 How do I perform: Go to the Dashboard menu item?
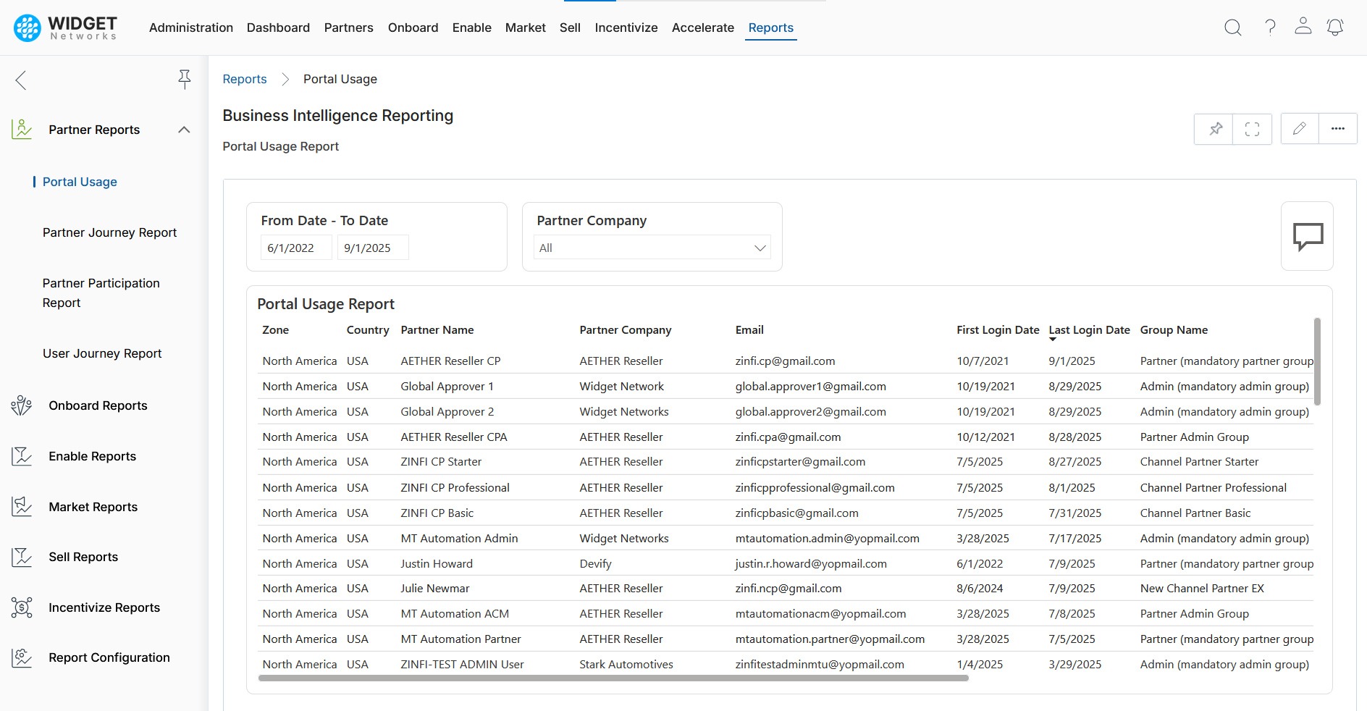tap(278, 28)
